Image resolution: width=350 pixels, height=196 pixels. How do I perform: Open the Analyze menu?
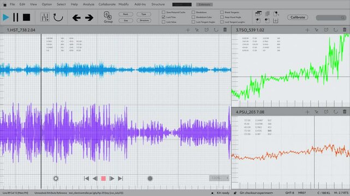tap(88, 4)
